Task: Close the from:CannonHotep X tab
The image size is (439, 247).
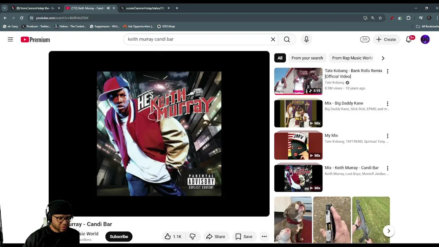Action: pyautogui.click(x=59, y=8)
